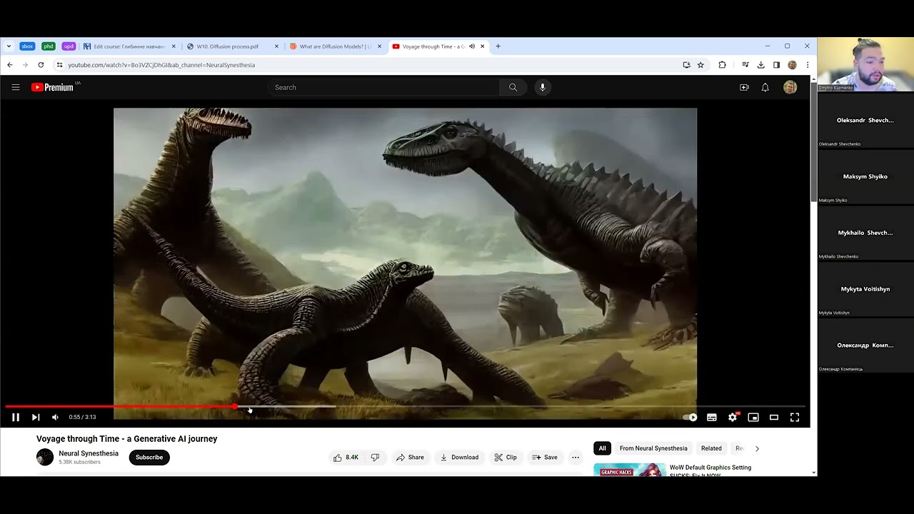Click the YouTube search input field

coord(384,87)
